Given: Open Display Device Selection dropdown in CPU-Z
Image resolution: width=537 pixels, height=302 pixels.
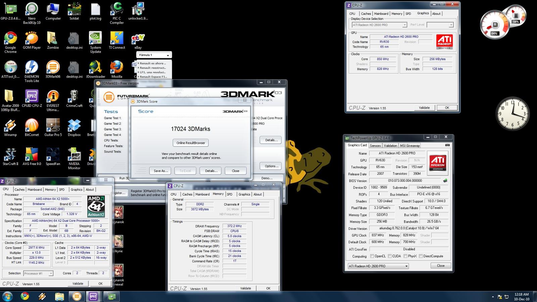Looking at the screenshot, I should click(x=404, y=25).
